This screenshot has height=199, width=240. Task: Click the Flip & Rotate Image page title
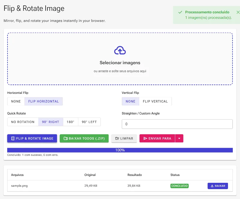(x=34, y=9)
